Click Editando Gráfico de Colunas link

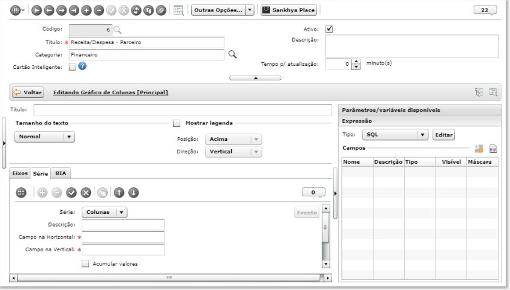(111, 92)
